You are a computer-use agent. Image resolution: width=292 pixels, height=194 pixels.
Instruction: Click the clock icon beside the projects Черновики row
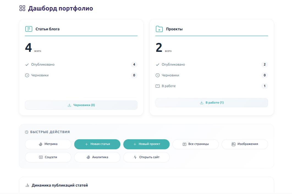(158, 75)
